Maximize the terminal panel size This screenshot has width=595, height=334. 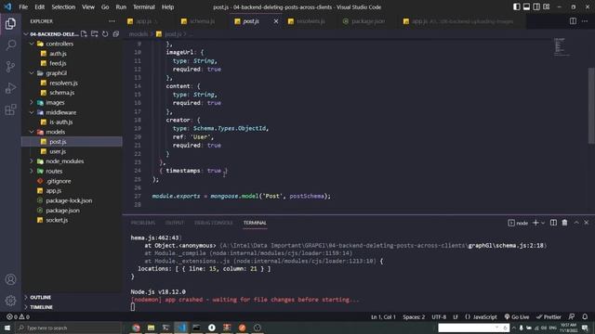click(x=576, y=223)
